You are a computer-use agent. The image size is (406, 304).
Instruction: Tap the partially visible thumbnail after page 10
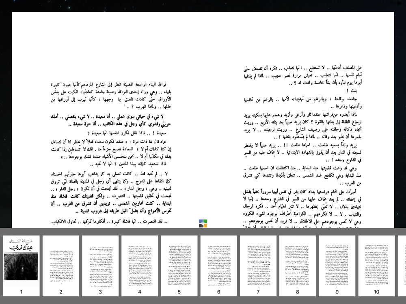402,266
